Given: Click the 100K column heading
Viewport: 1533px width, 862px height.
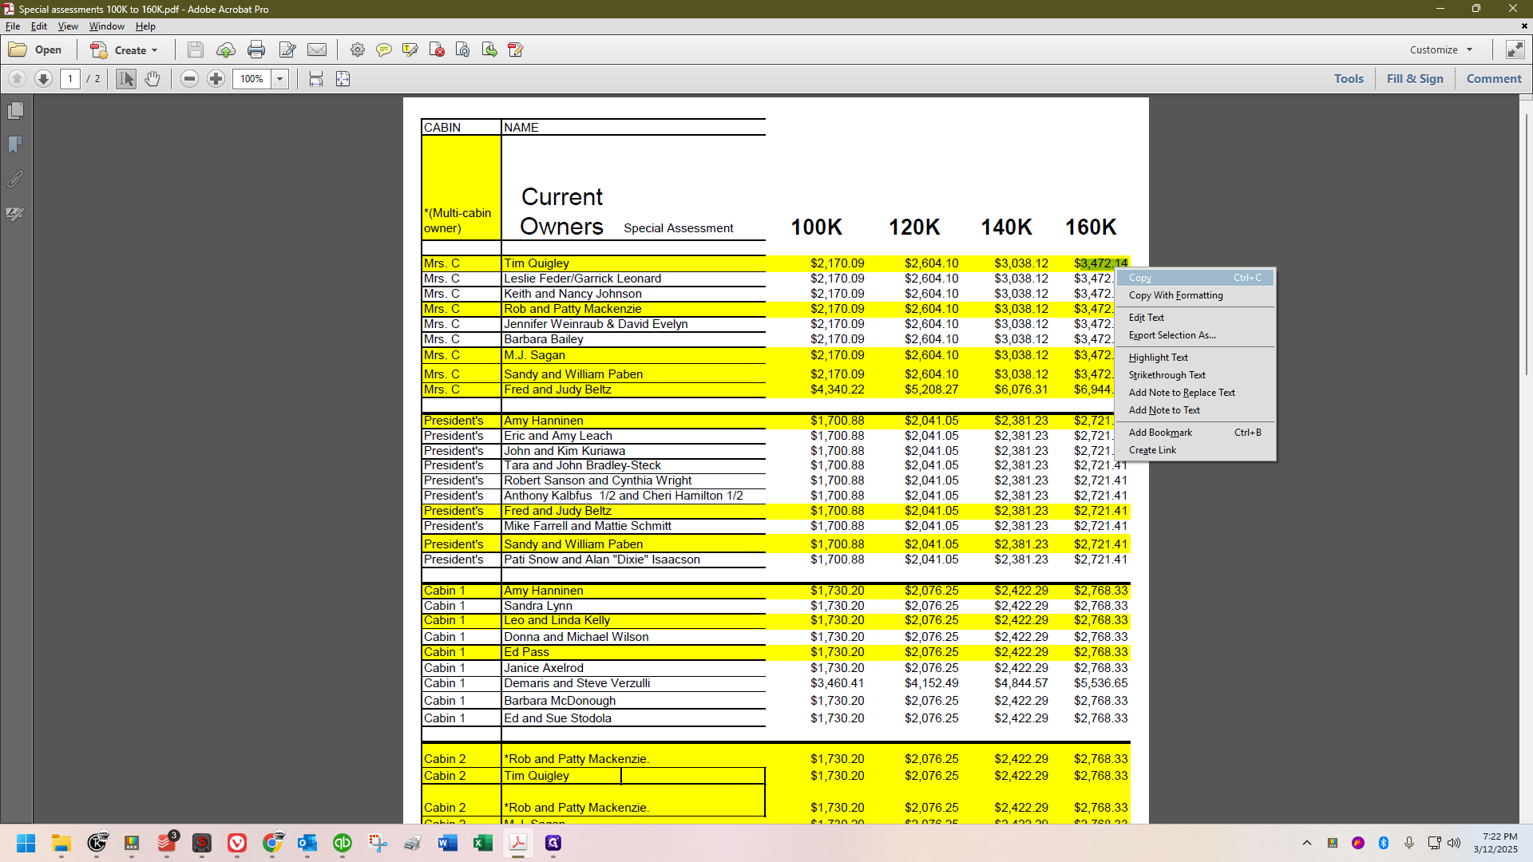Looking at the screenshot, I should [816, 227].
